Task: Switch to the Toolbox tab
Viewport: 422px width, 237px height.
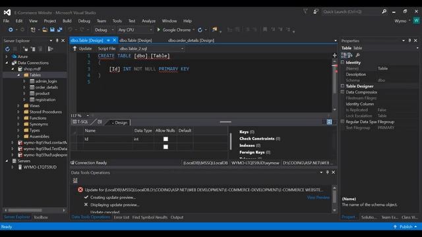Action: click(x=41, y=217)
